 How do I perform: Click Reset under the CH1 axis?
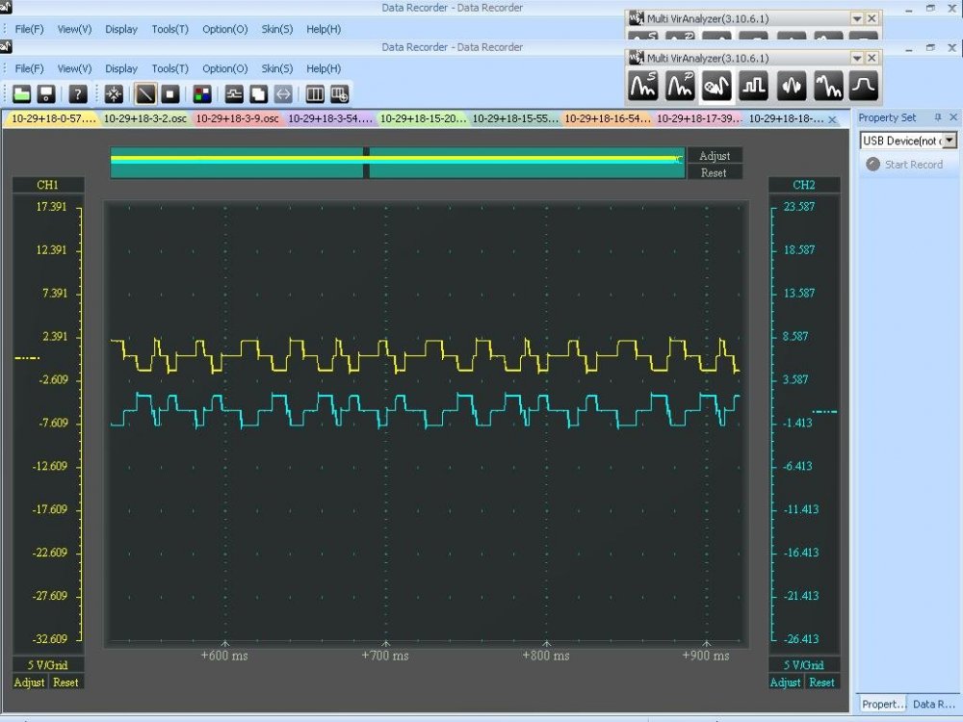point(65,683)
